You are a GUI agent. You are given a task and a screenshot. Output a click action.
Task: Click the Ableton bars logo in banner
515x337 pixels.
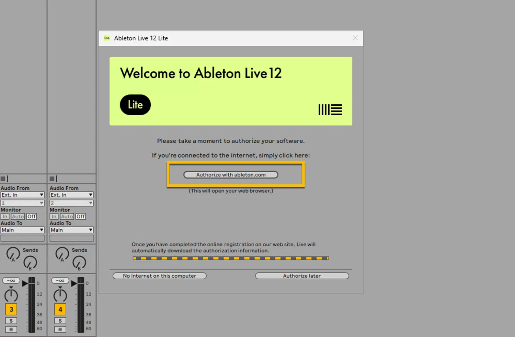click(330, 110)
